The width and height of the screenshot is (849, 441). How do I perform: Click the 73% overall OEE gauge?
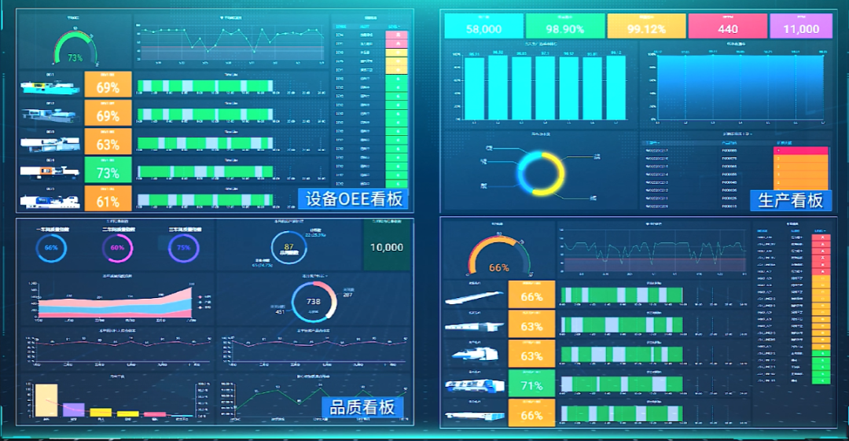pos(75,49)
